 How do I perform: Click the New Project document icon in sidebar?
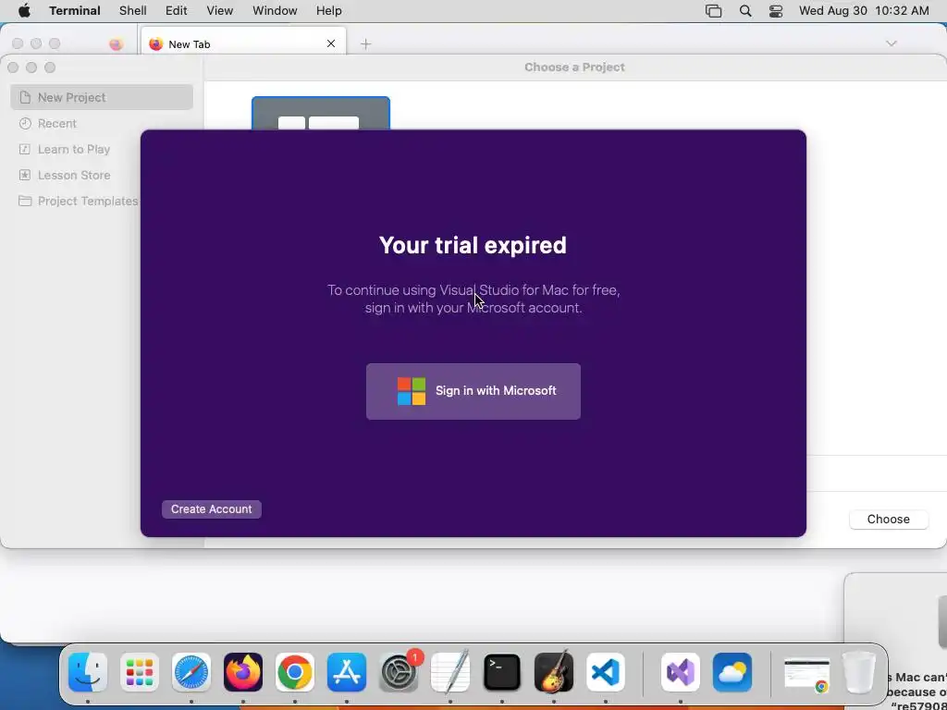pos(25,97)
